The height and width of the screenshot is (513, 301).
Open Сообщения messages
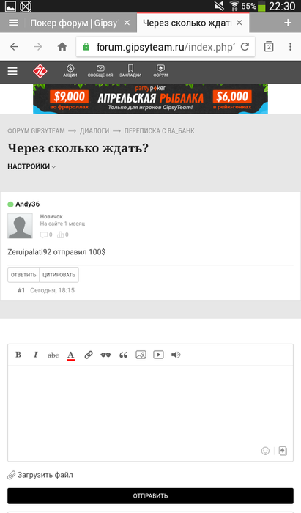pyautogui.click(x=100, y=71)
